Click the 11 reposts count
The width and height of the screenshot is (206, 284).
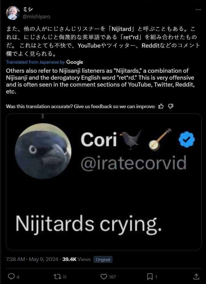click(65, 277)
